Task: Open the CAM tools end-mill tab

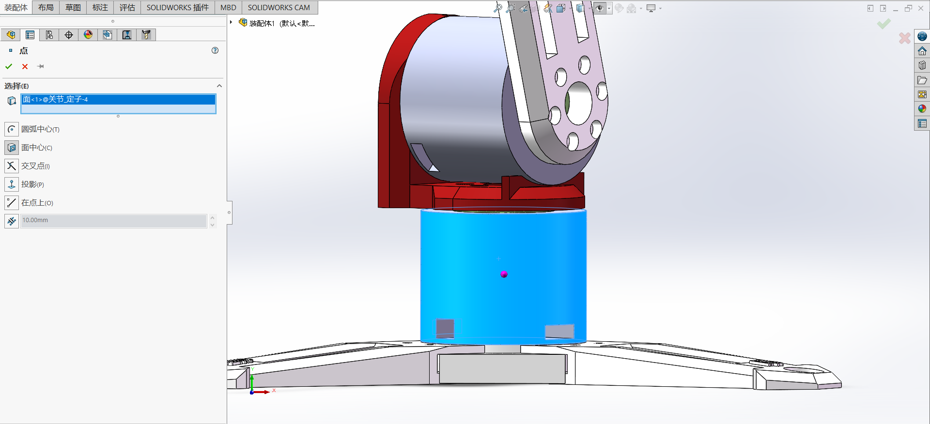Action: pyautogui.click(x=146, y=35)
